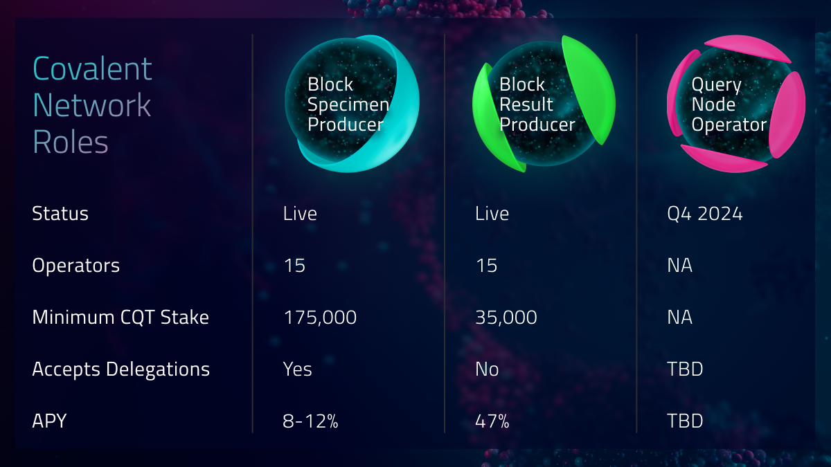Click No under Block Result Producer delegations

487,369
